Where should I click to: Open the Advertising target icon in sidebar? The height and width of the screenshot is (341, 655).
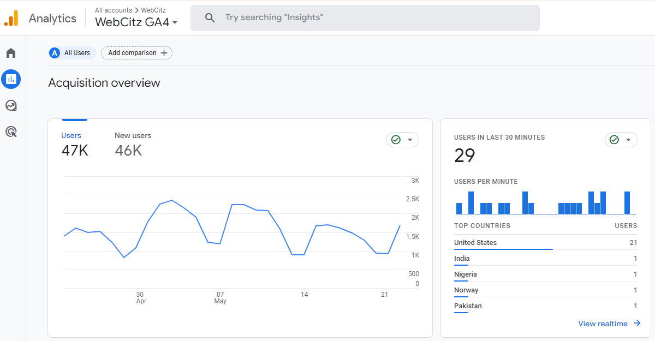11,131
